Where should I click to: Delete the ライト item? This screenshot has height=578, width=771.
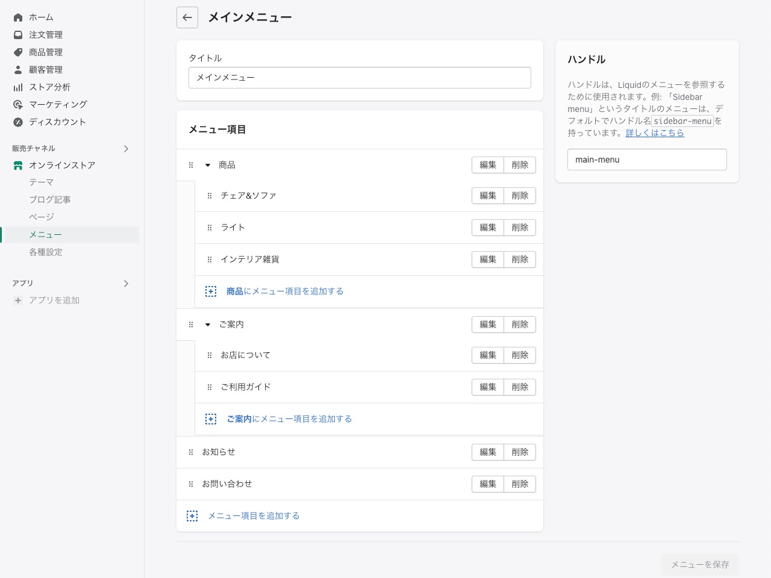pos(520,228)
